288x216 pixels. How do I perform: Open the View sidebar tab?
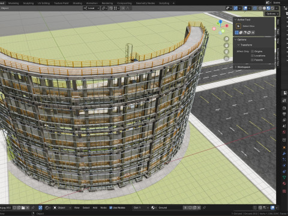point(278,41)
